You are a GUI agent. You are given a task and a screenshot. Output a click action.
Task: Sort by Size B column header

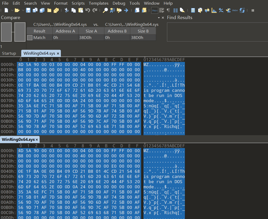[143, 31]
